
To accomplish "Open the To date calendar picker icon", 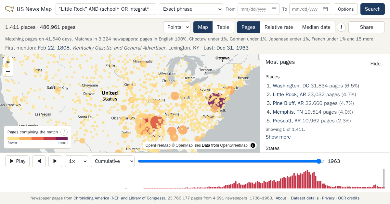I will click(325, 9).
